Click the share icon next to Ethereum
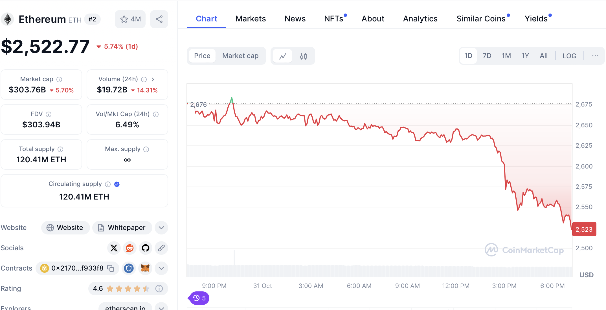This screenshot has width=606, height=310. click(x=159, y=19)
